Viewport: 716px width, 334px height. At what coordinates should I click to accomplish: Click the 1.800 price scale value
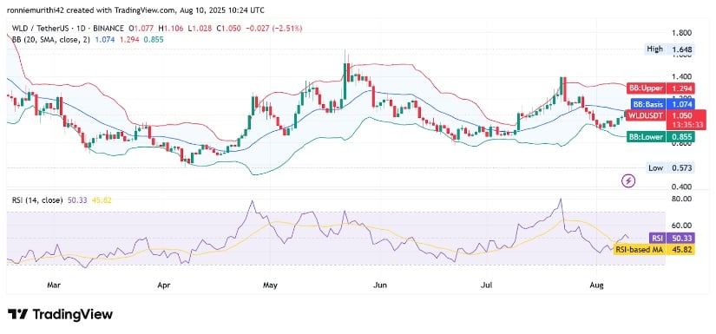[x=680, y=33]
